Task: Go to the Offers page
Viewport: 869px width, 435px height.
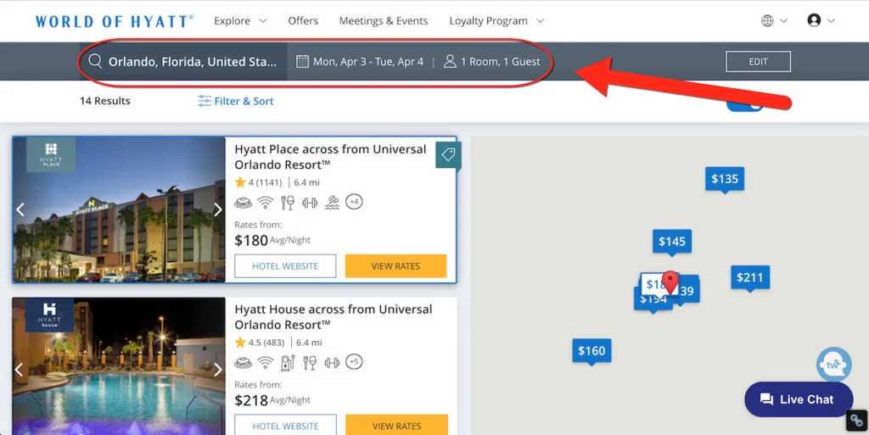Action: coord(303,21)
